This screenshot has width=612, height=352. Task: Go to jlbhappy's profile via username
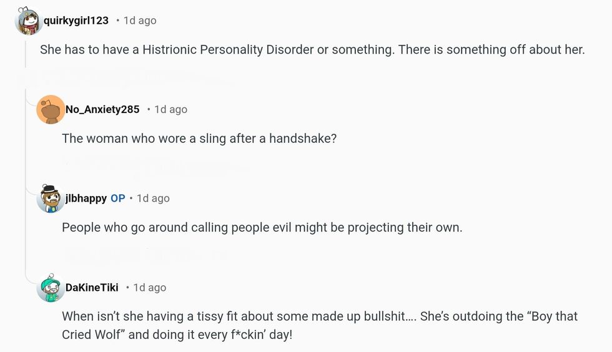(86, 198)
